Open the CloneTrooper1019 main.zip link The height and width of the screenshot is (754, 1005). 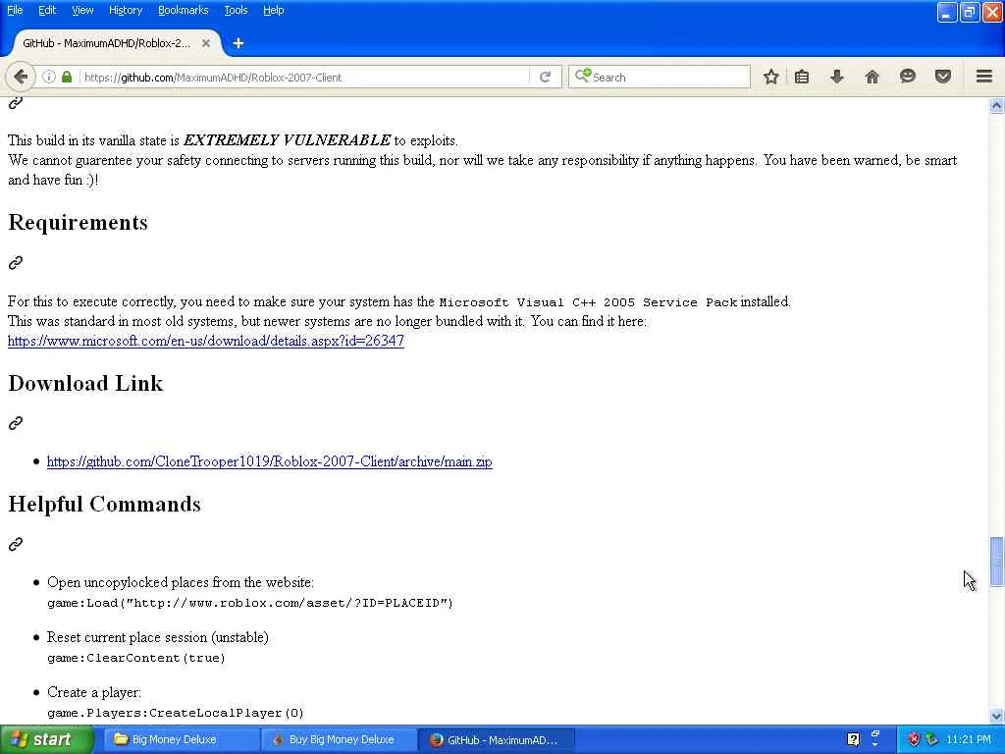pyautogui.click(x=269, y=461)
